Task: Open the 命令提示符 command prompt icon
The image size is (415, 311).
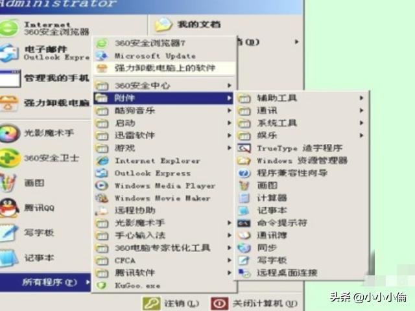Action: click(x=244, y=223)
